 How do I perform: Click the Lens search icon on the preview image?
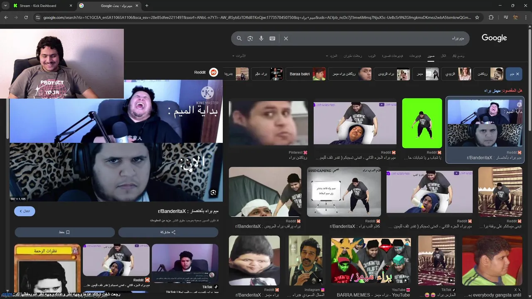(x=213, y=193)
